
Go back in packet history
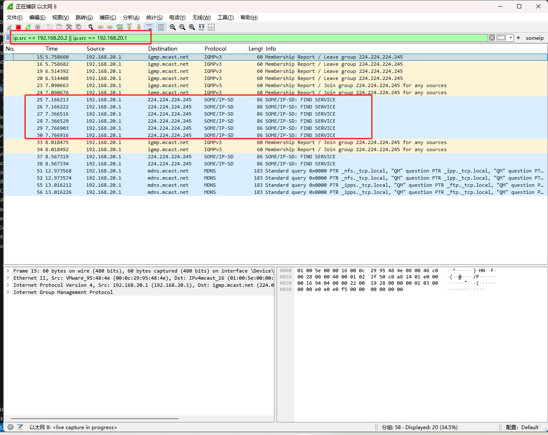(100, 27)
